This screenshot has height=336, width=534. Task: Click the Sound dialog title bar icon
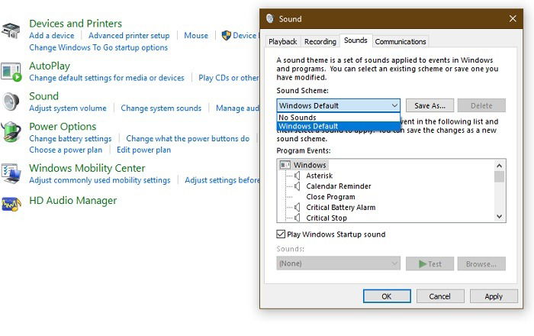click(270, 18)
